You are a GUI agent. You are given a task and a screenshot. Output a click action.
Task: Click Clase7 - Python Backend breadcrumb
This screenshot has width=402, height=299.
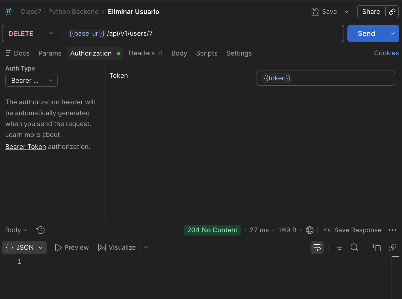(60, 12)
